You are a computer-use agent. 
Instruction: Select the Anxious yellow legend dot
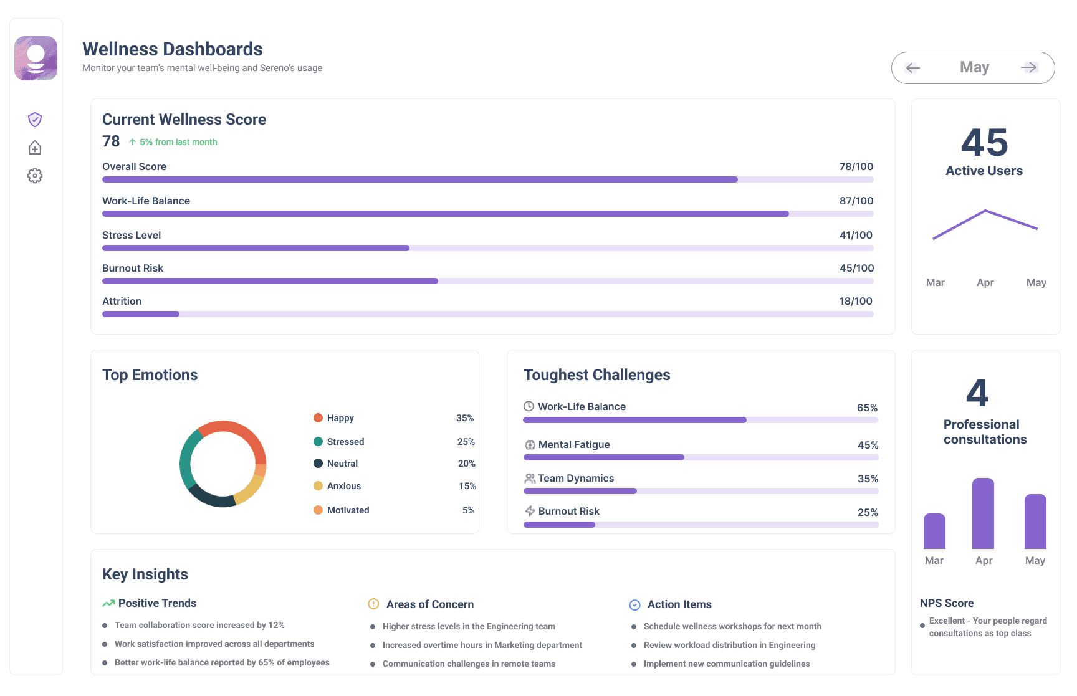pos(318,486)
